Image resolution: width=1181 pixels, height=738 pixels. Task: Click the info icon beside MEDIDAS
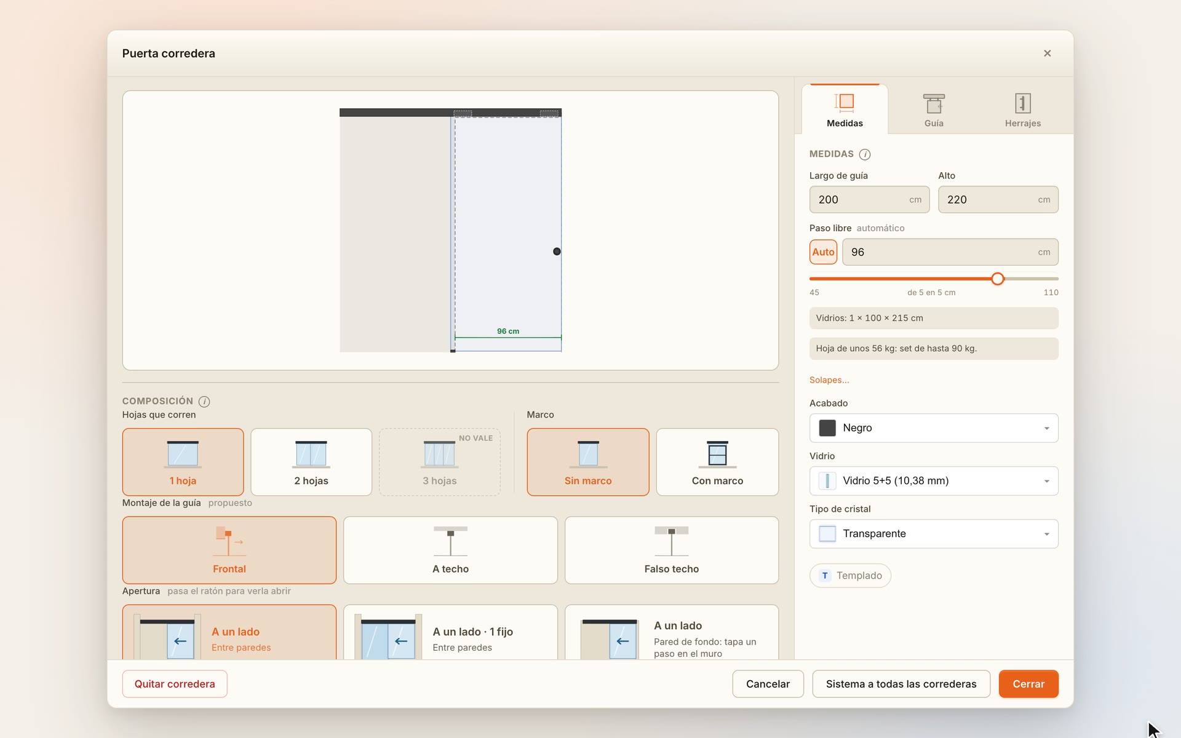[864, 154]
